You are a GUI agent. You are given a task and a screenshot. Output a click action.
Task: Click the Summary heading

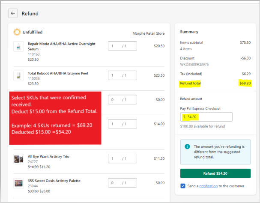189,32
